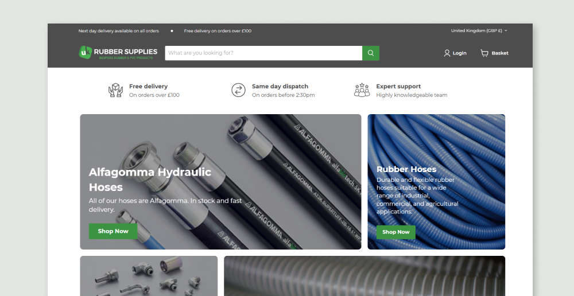Click Shop Now on the Alfagomma Hydraulic Hoses banner
This screenshot has width=574, height=296.
coord(113,231)
